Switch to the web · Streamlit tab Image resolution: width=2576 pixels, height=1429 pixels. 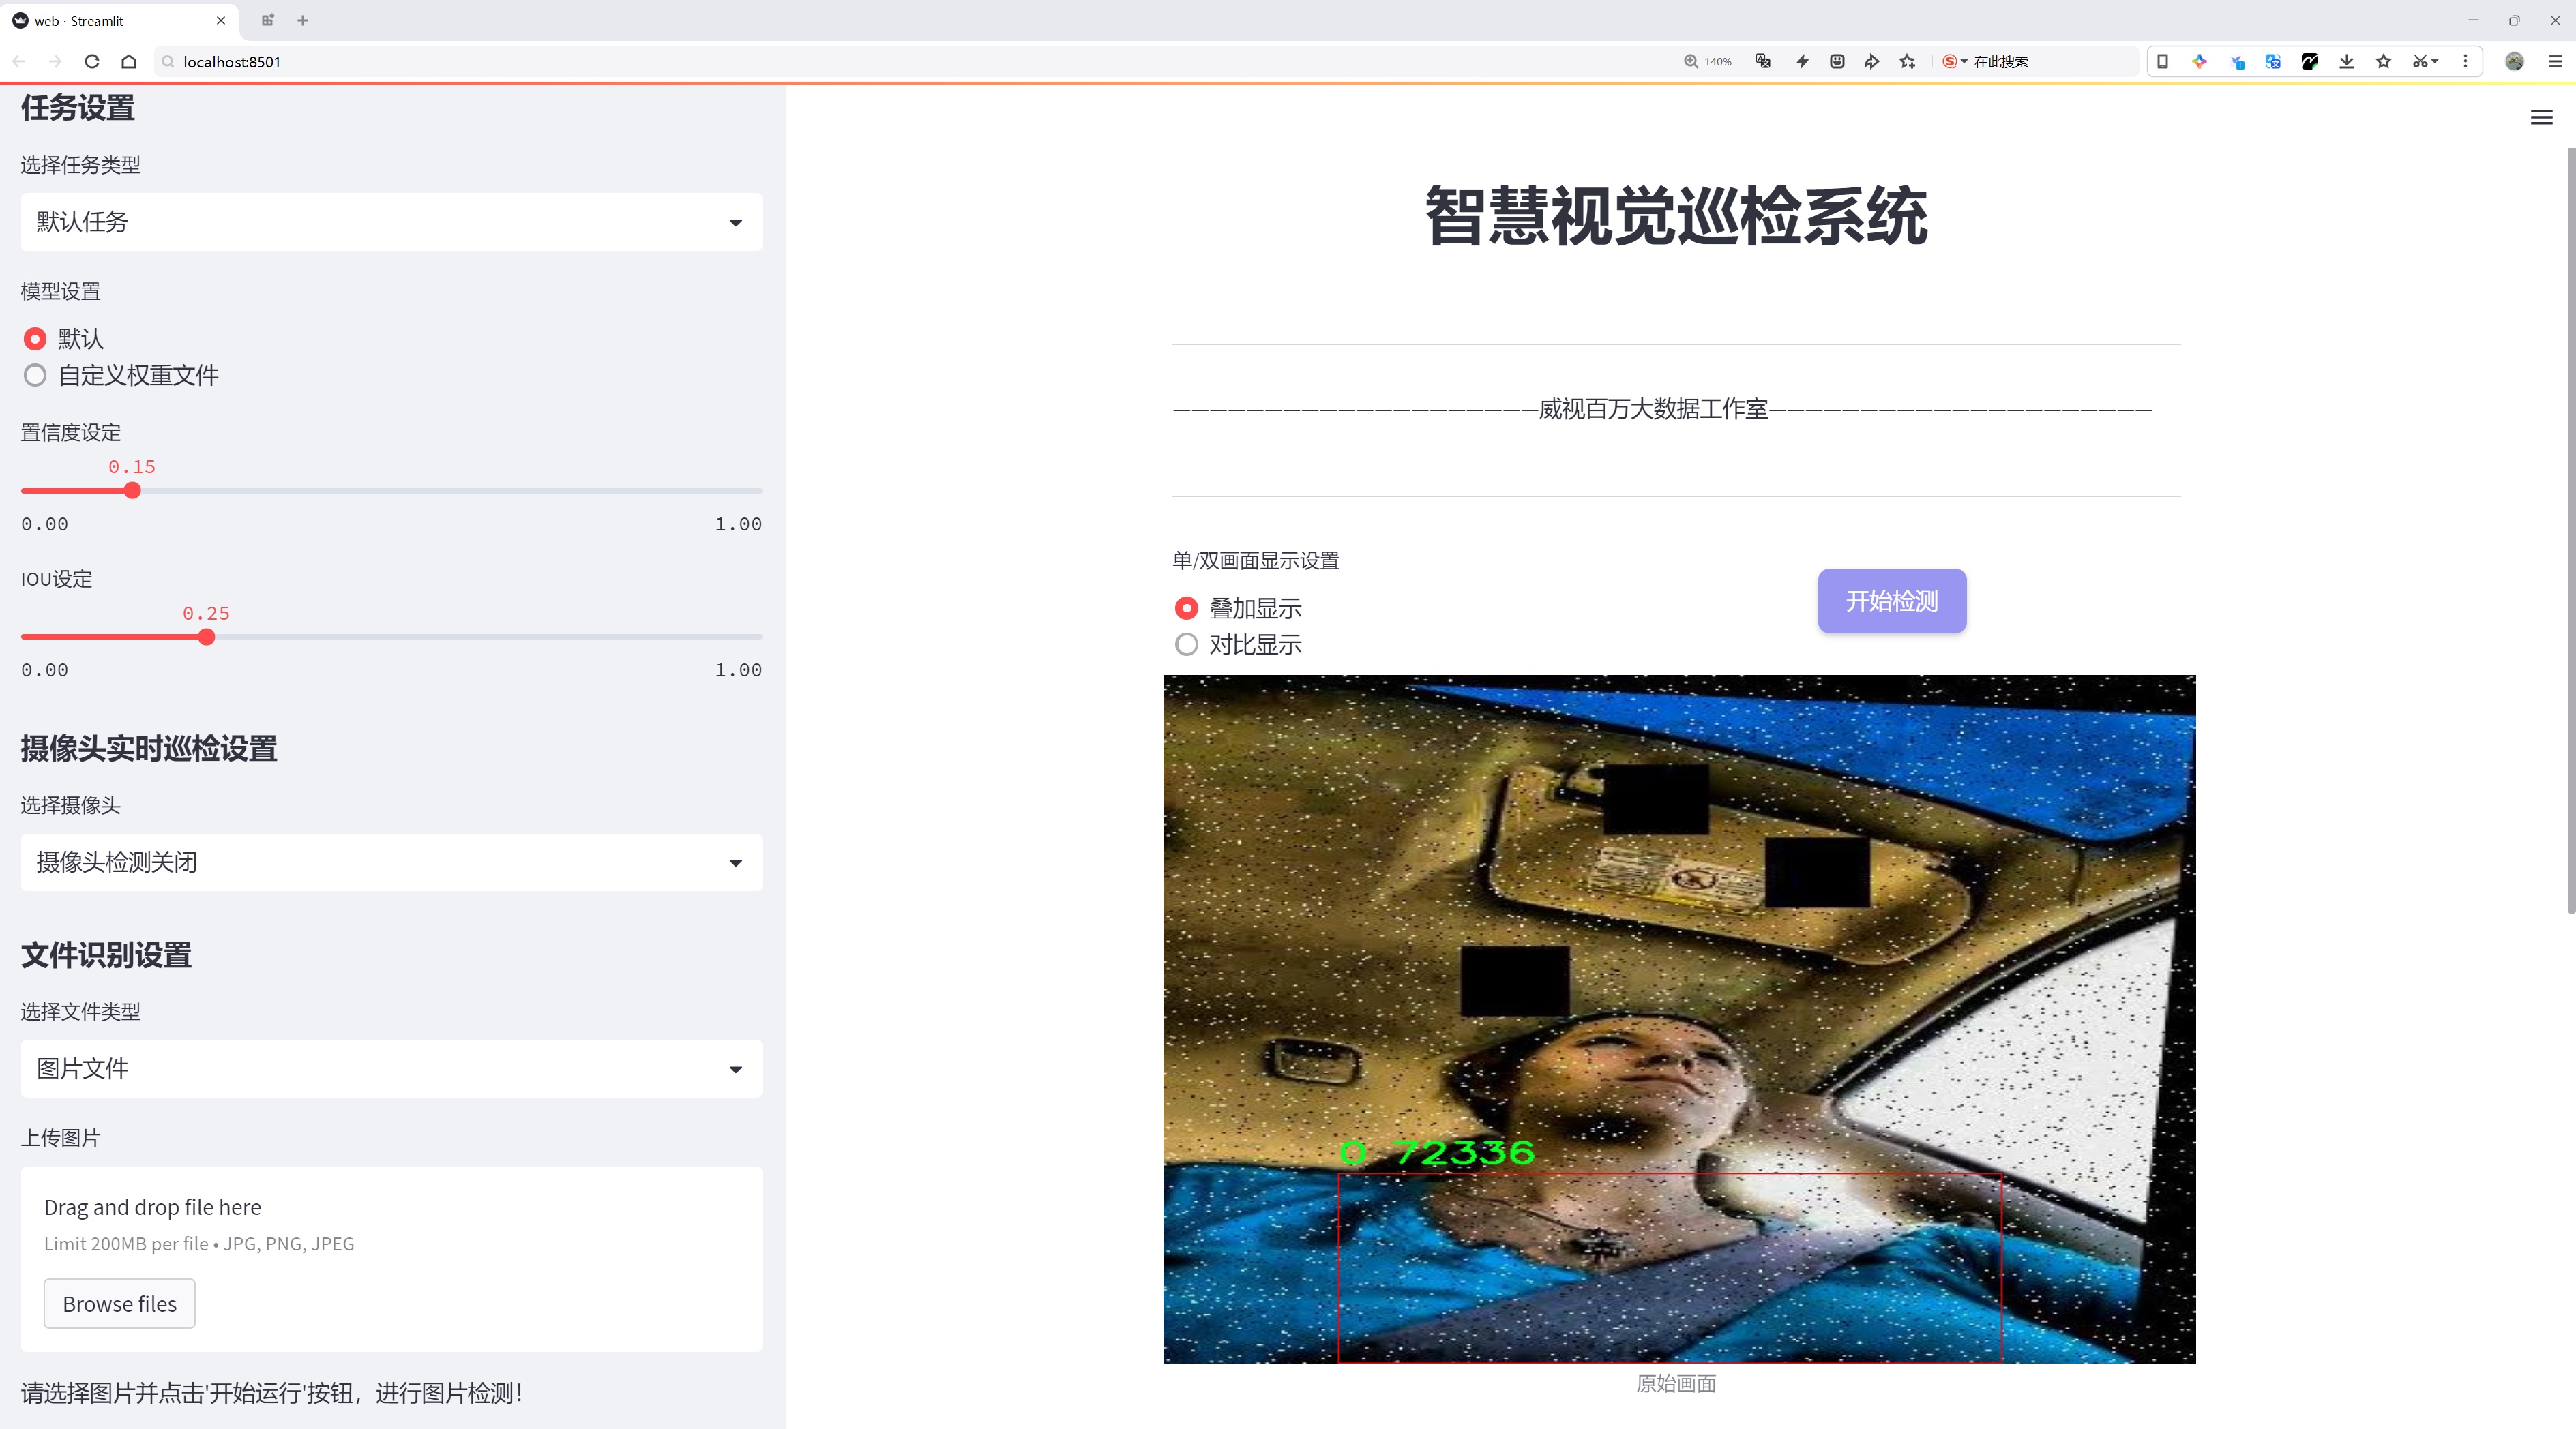[100, 20]
